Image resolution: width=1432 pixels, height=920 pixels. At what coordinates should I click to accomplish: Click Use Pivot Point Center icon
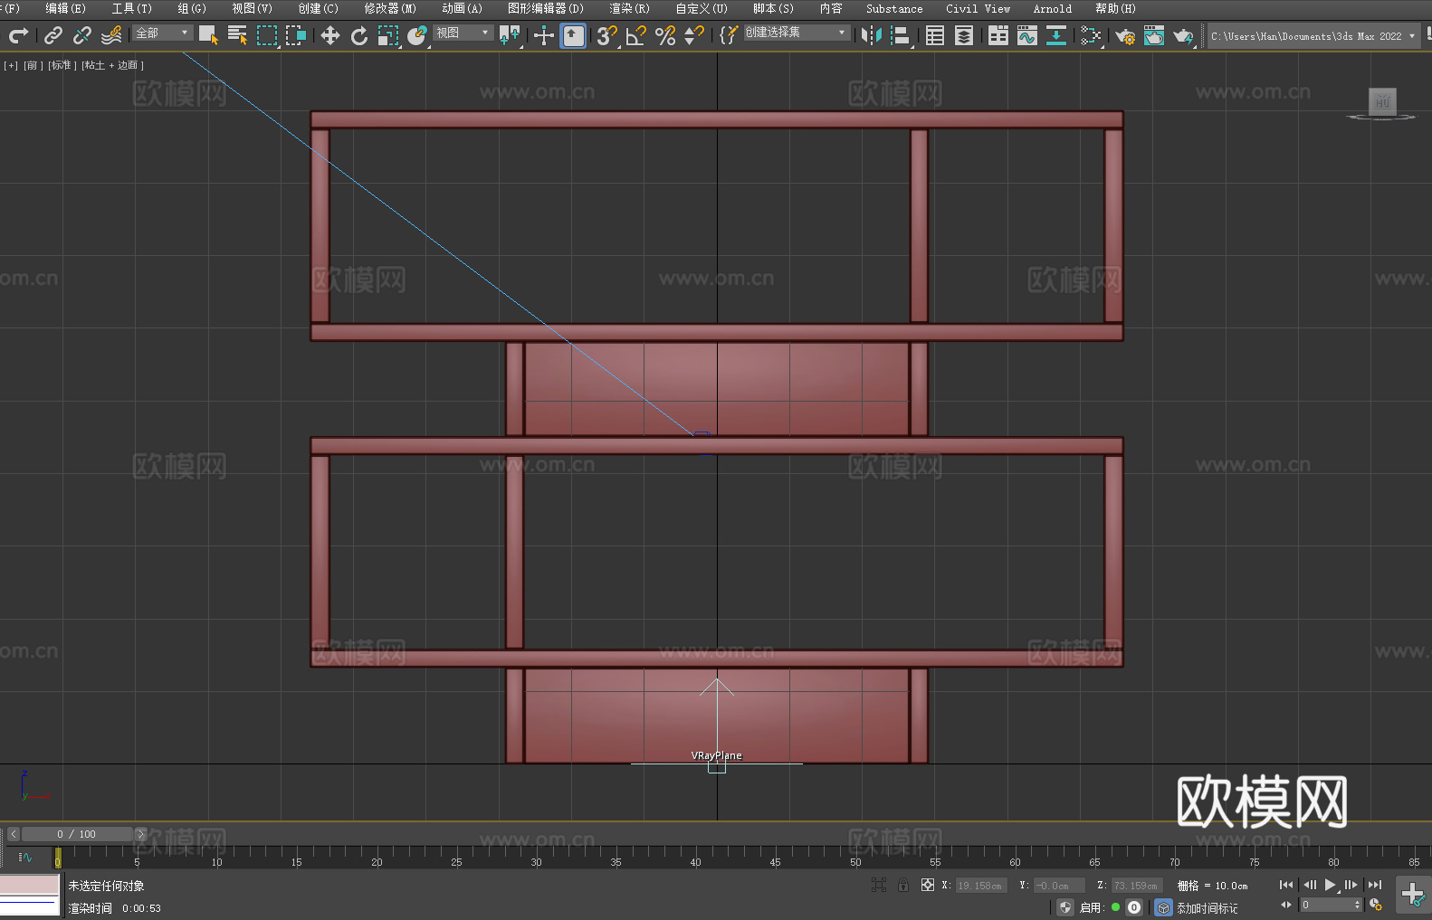(510, 35)
